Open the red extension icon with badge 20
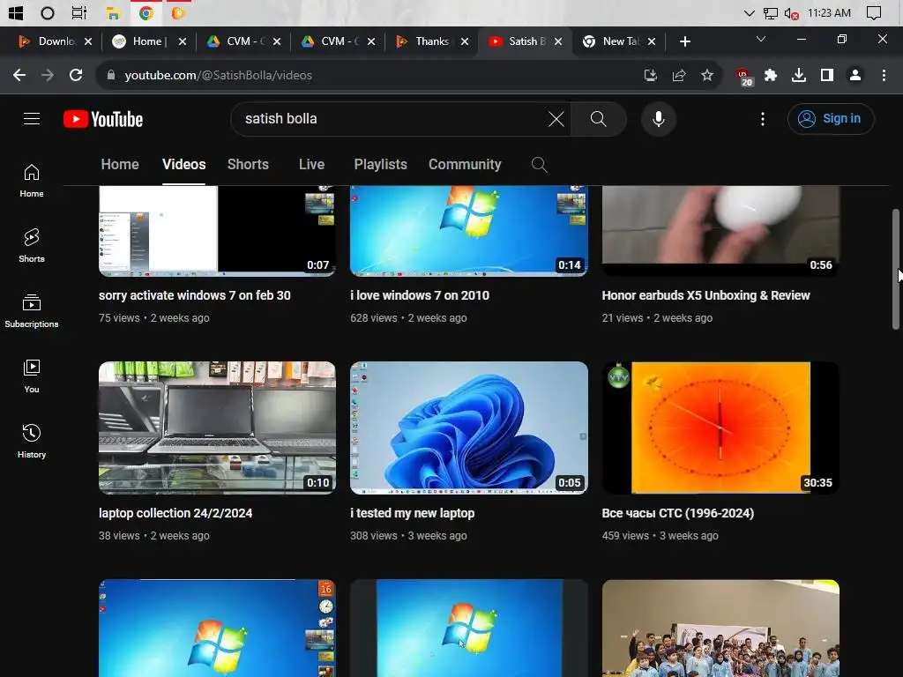The height and width of the screenshot is (677, 903). pyautogui.click(x=743, y=77)
